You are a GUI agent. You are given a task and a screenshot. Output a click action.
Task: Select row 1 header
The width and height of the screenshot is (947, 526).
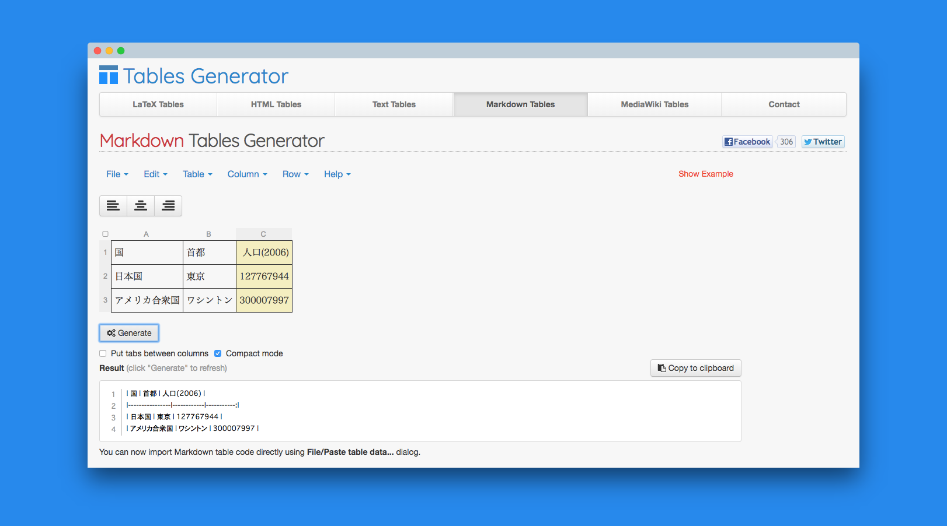coord(105,253)
